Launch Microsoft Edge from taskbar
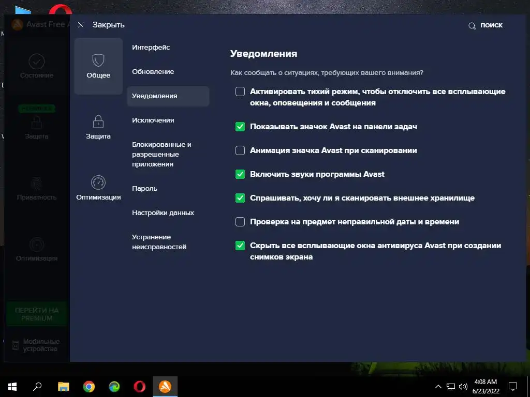Viewport: 530px width, 397px height. click(114, 387)
